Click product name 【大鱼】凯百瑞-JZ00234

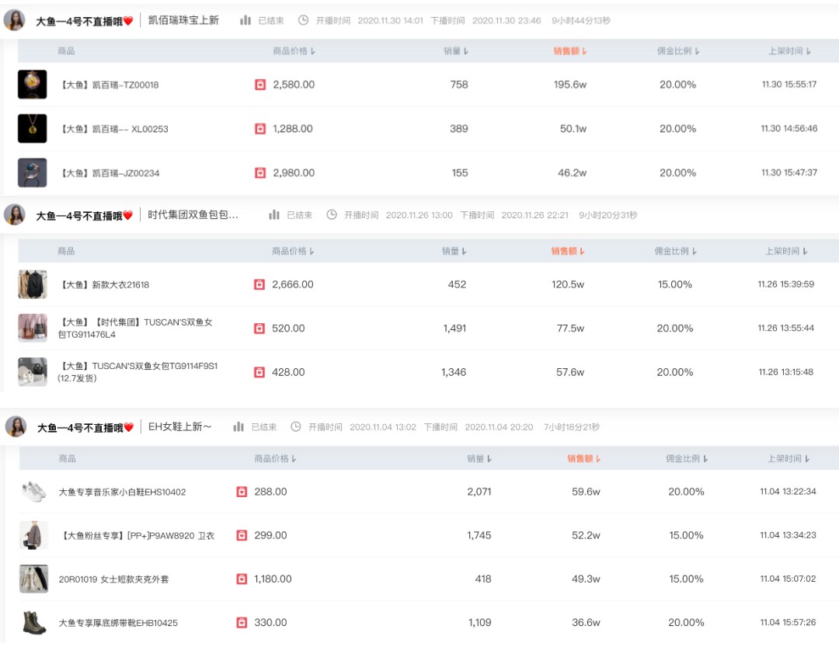(x=110, y=173)
